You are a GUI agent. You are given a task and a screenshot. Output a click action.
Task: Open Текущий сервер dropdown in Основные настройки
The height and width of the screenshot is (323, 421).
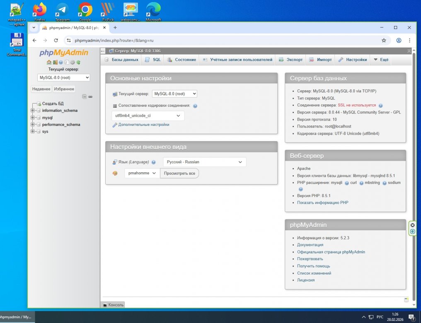click(174, 94)
